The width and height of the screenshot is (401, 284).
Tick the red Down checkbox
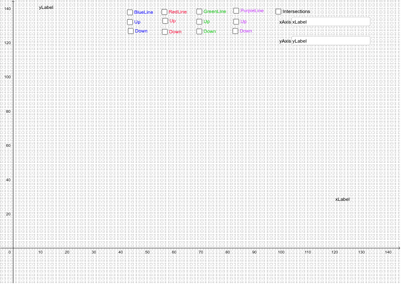(165, 32)
